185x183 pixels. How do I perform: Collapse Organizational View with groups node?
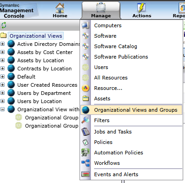pyautogui.click(x=2, y=109)
